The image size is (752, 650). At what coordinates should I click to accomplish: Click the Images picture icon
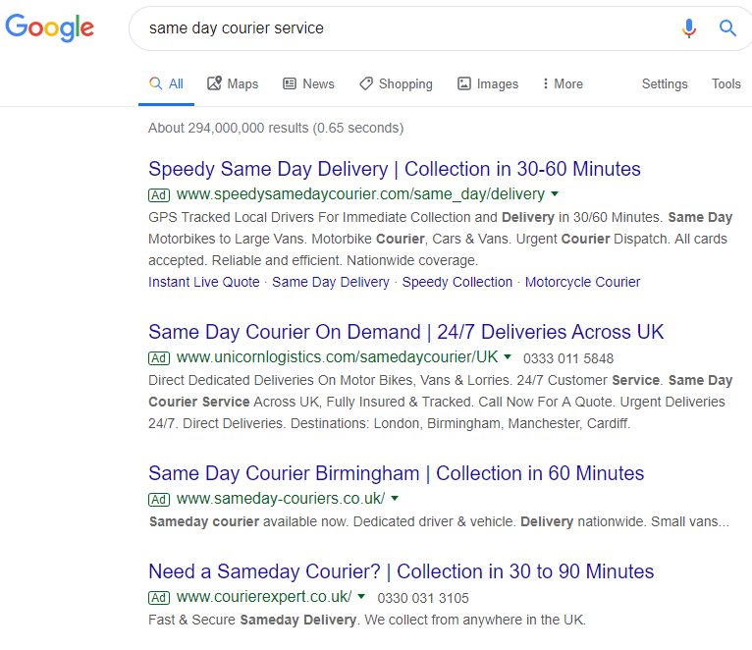464,83
